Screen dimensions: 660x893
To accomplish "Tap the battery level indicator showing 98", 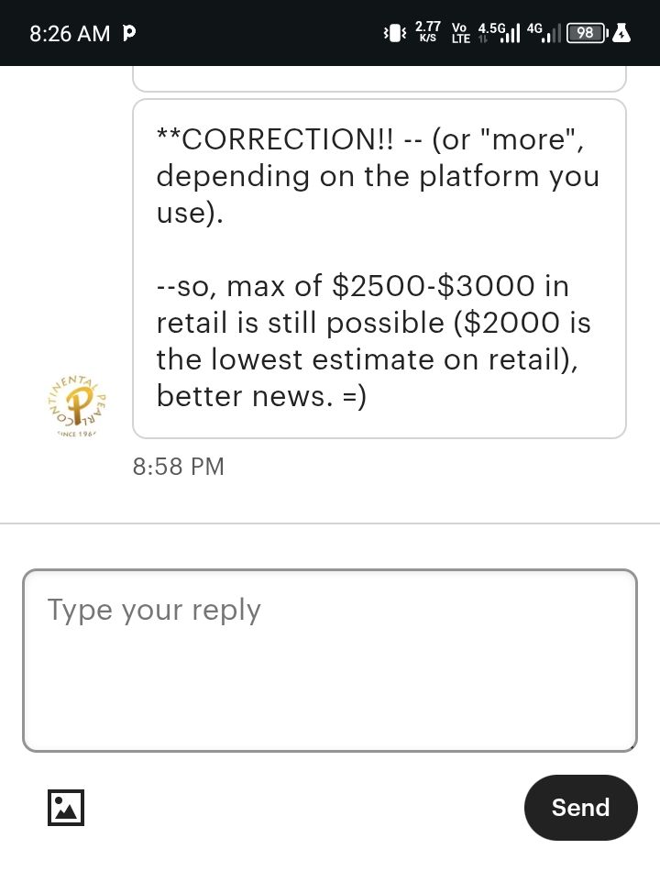I will pyautogui.click(x=587, y=34).
